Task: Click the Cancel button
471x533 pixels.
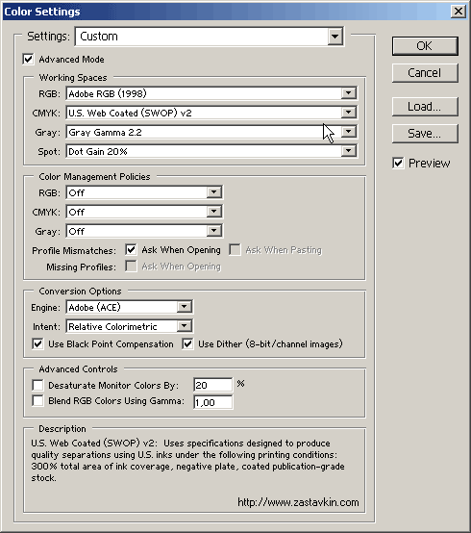Action: (425, 73)
